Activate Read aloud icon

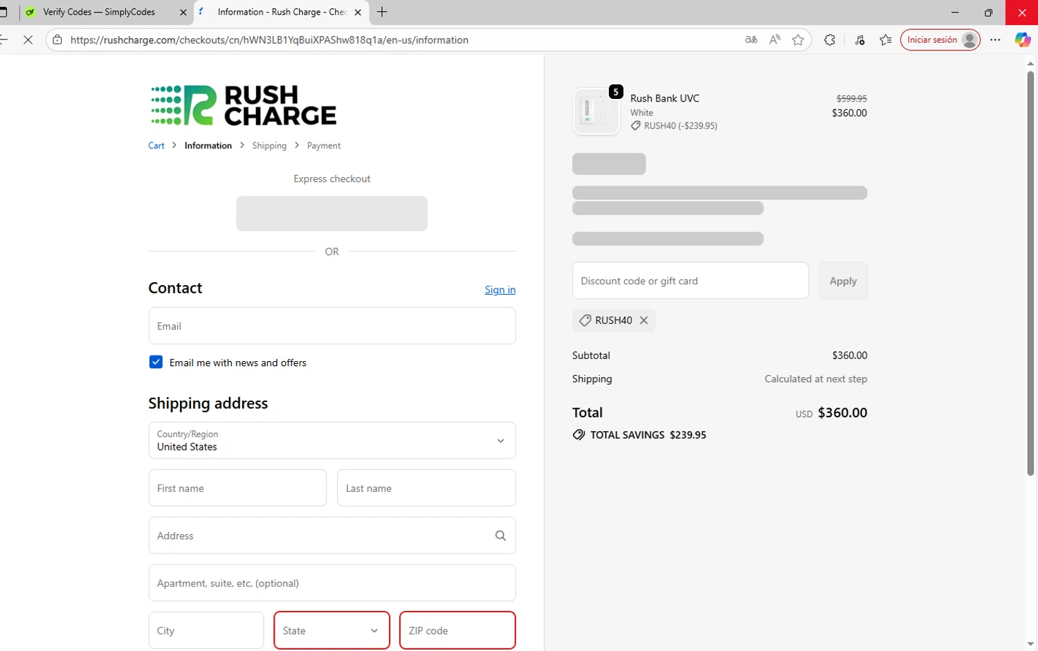coord(774,40)
